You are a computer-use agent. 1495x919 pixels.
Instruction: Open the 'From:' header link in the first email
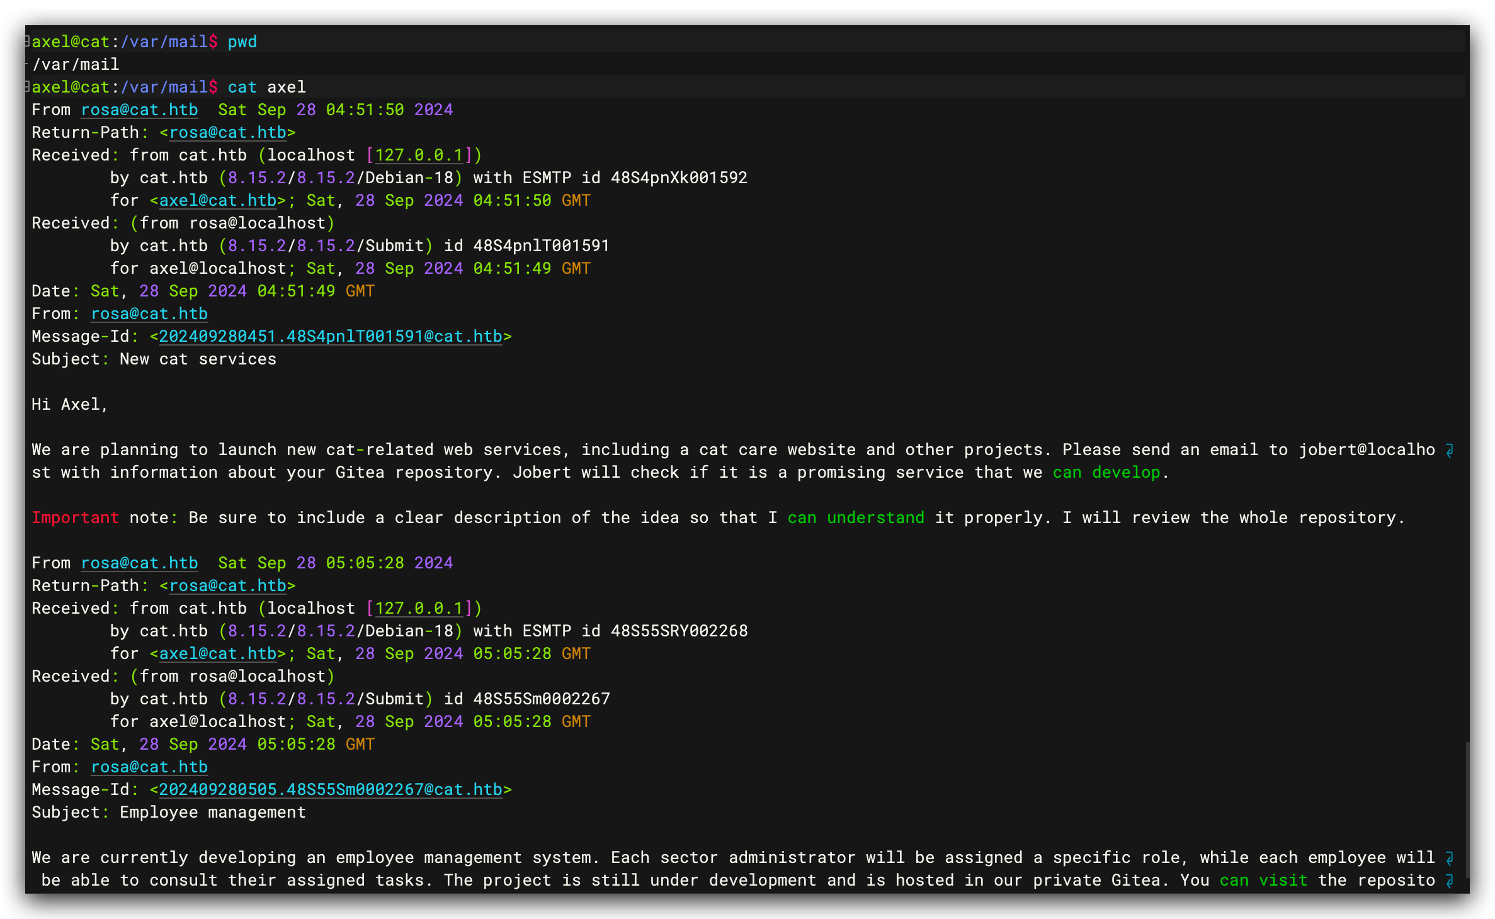coord(149,314)
